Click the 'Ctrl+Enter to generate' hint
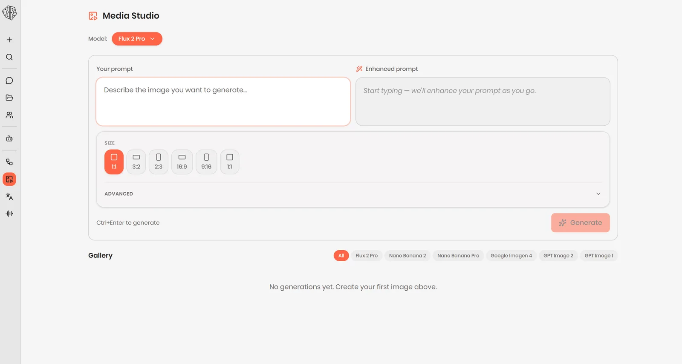This screenshot has height=364, width=682. point(128,222)
